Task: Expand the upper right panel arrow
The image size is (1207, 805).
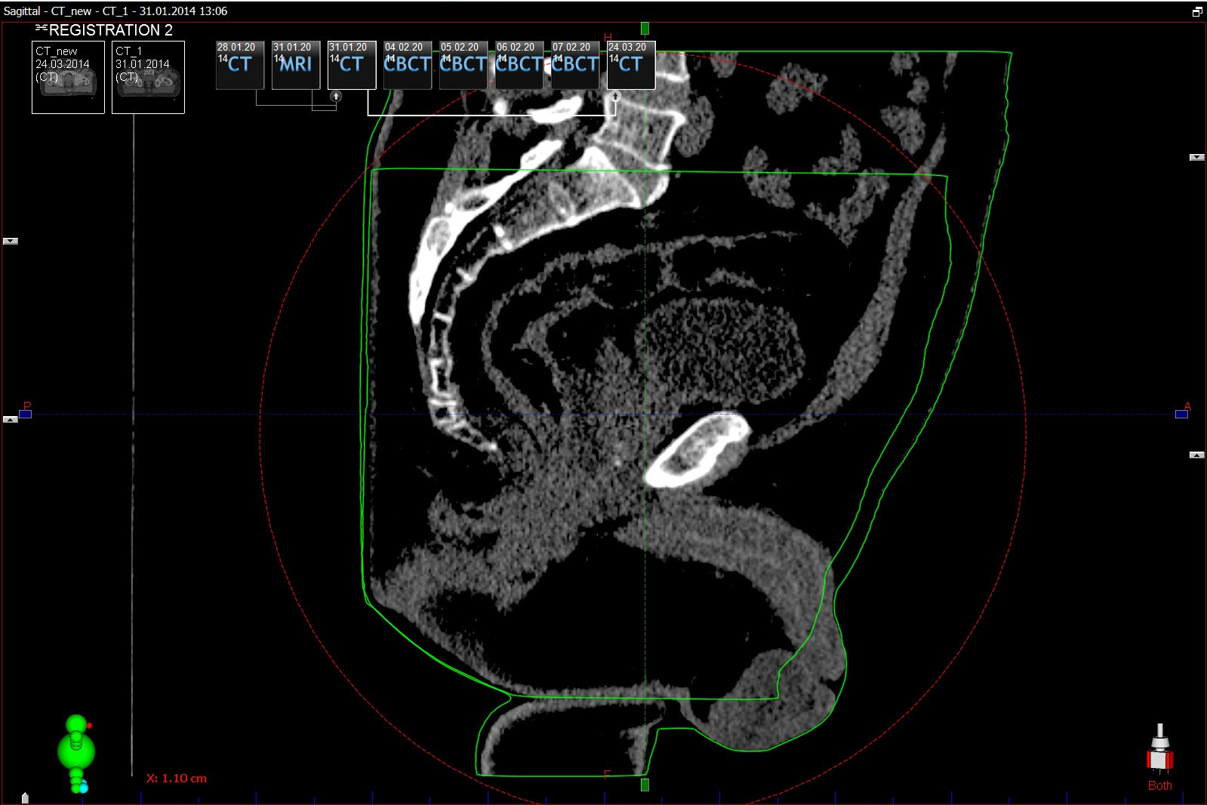Action: pyautogui.click(x=1196, y=157)
